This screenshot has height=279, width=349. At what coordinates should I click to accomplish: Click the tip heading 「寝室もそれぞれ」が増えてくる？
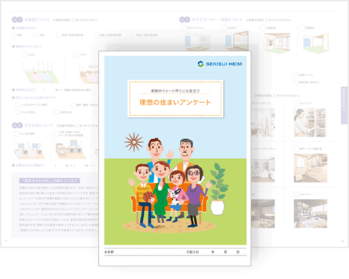coord(49,181)
